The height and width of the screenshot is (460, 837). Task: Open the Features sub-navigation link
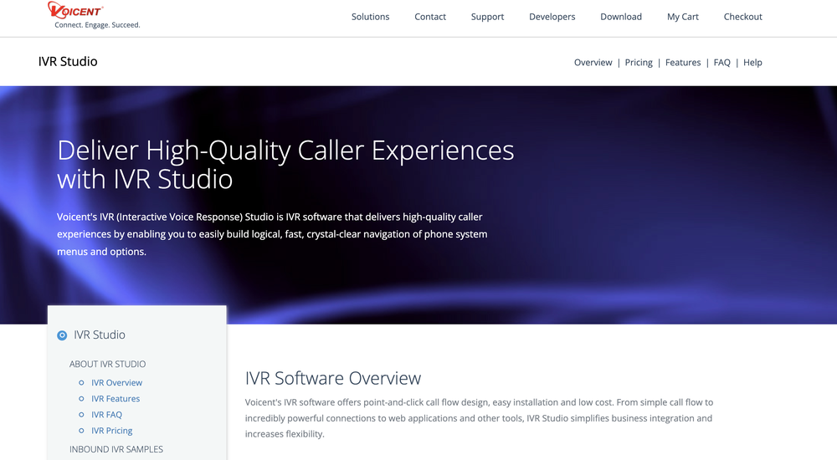click(683, 63)
